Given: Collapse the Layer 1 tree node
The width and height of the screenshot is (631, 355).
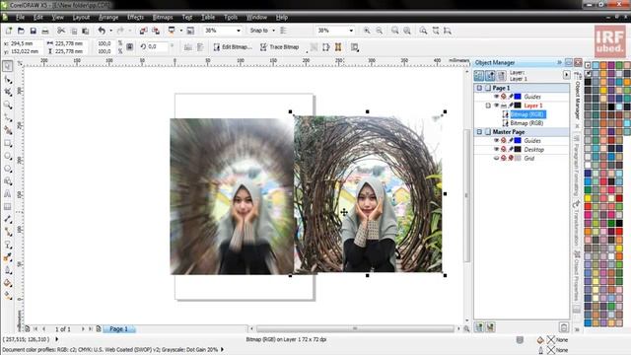Looking at the screenshot, I should point(488,106).
